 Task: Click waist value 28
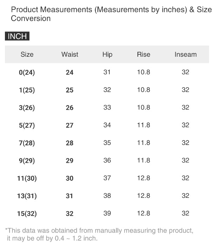point(70,143)
